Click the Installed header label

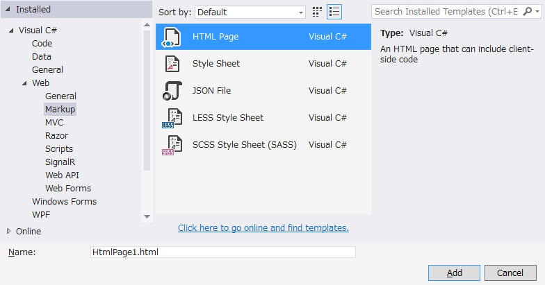tap(33, 10)
